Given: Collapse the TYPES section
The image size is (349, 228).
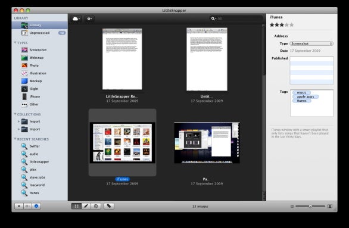Looking at the screenshot, I should 15,42.
